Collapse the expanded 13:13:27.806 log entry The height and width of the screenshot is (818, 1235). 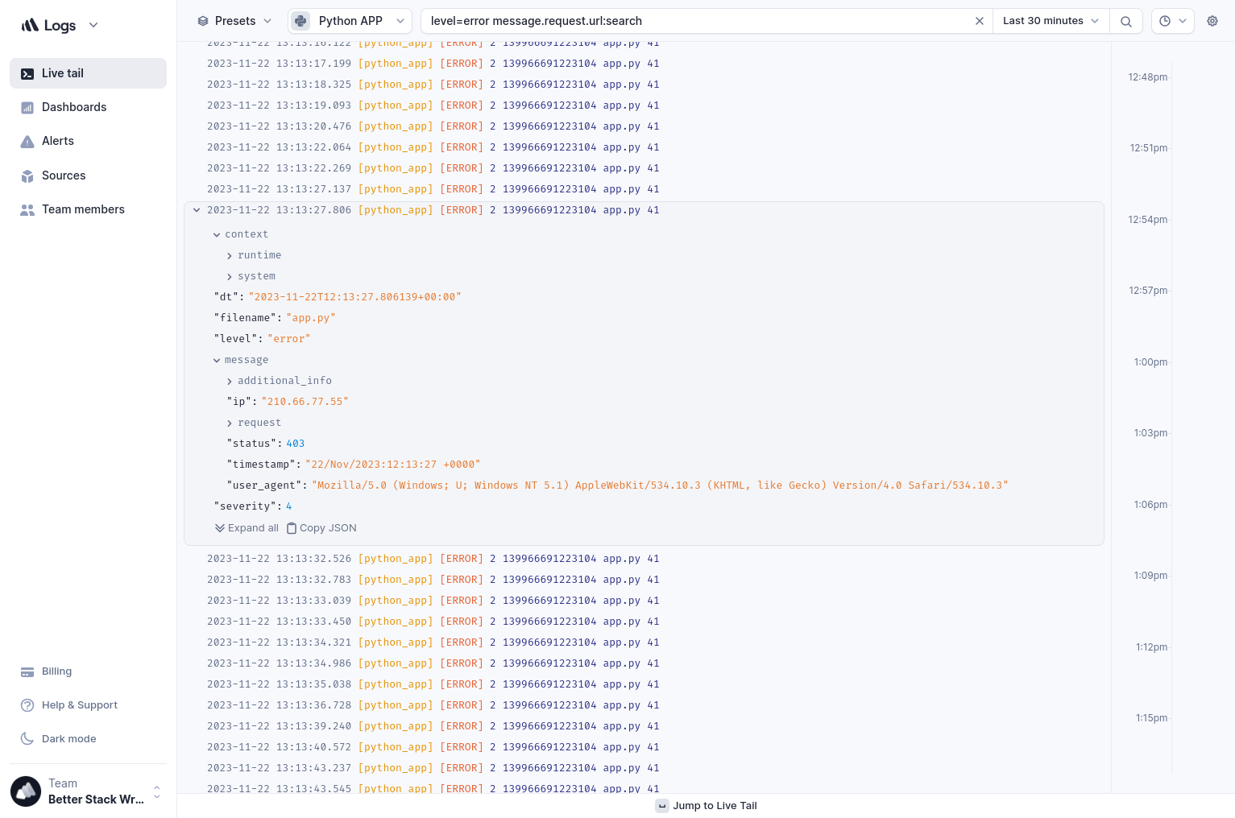pyautogui.click(x=197, y=210)
